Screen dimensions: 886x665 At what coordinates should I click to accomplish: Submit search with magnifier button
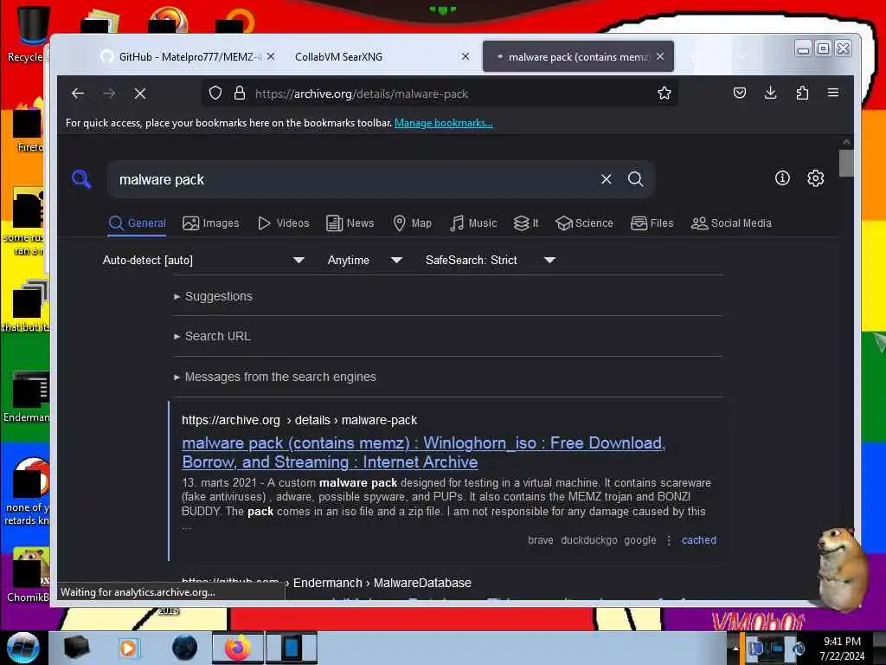[x=636, y=179]
